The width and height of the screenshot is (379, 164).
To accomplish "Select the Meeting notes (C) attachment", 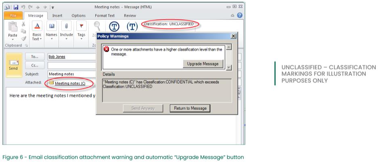I will (x=70, y=84).
